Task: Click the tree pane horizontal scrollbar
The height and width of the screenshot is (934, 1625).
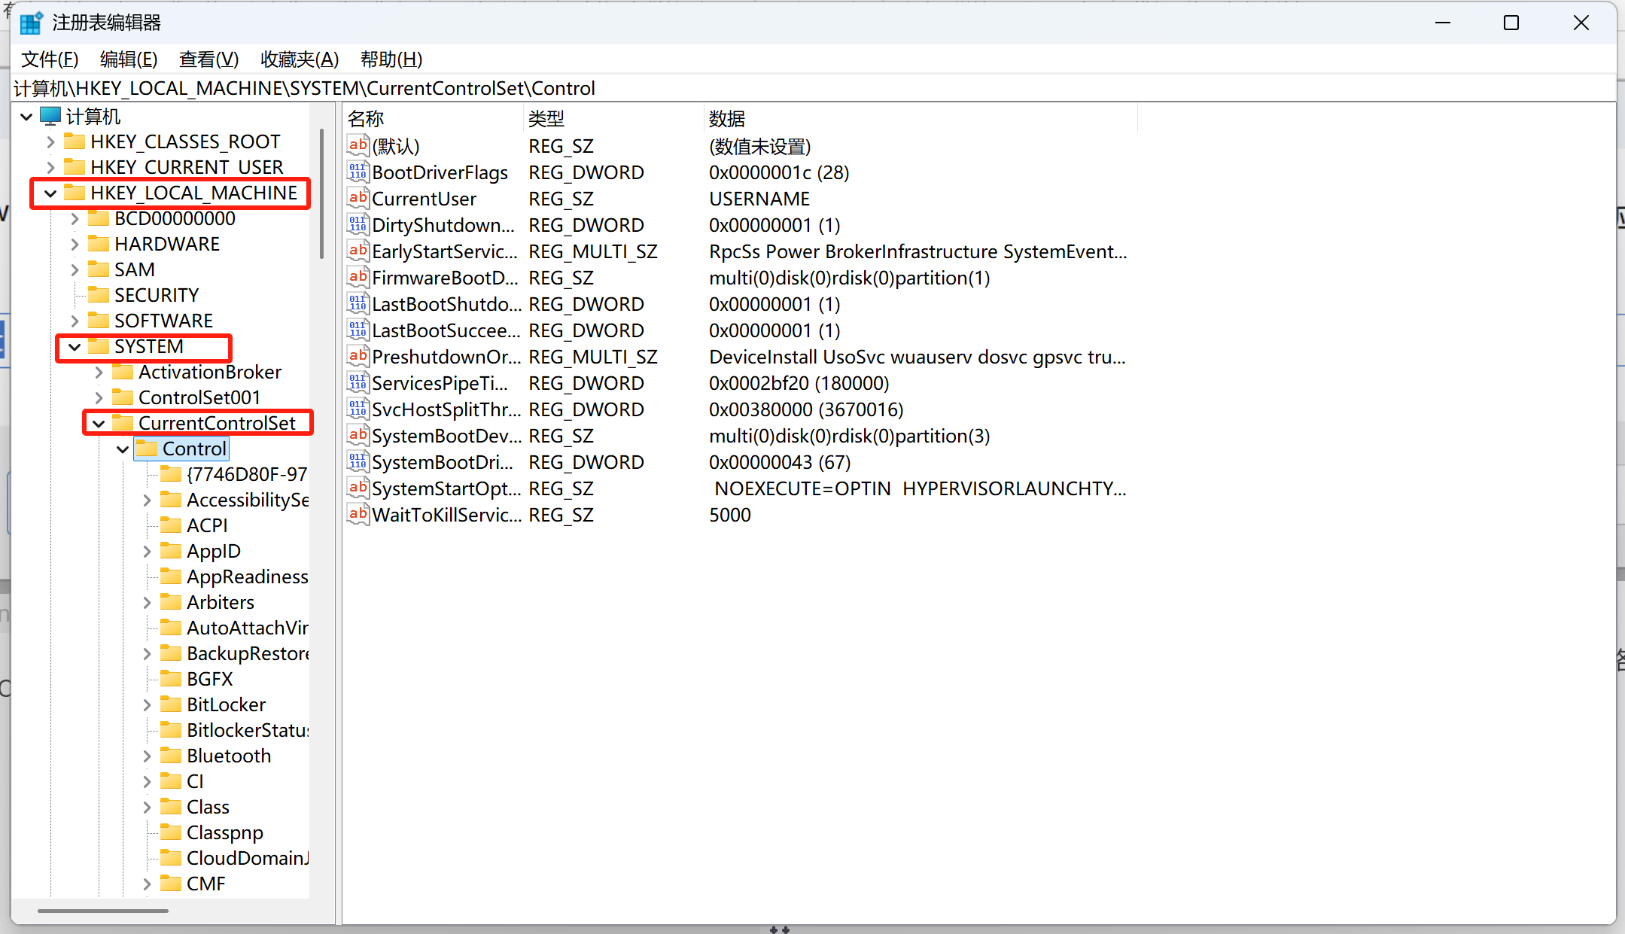Action: (x=103, y=911)
